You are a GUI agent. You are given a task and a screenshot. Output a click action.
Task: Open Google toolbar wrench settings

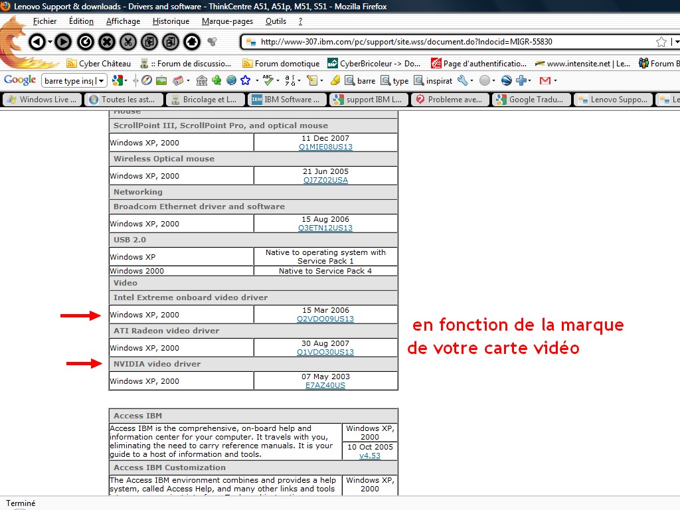click(x=463, y=80)
